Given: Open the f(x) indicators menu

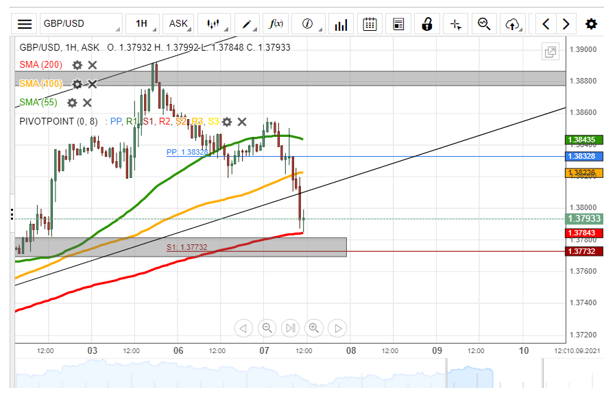Looking at the screenshot, I should coord(277,24).
